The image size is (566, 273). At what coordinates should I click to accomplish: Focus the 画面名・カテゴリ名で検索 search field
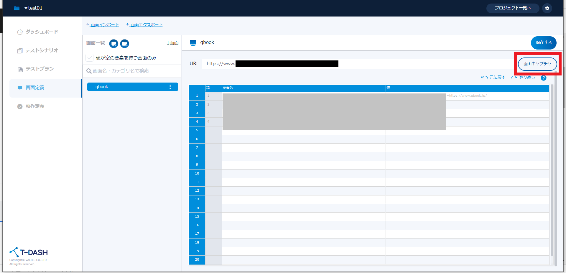133,71
